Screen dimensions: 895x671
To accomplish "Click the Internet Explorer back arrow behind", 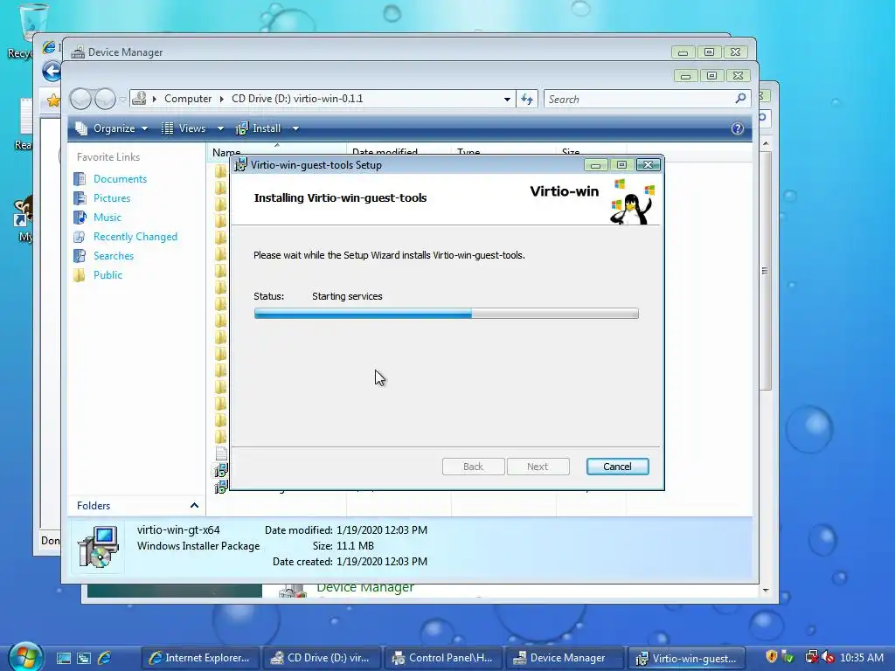I will (x=52, y=72).
